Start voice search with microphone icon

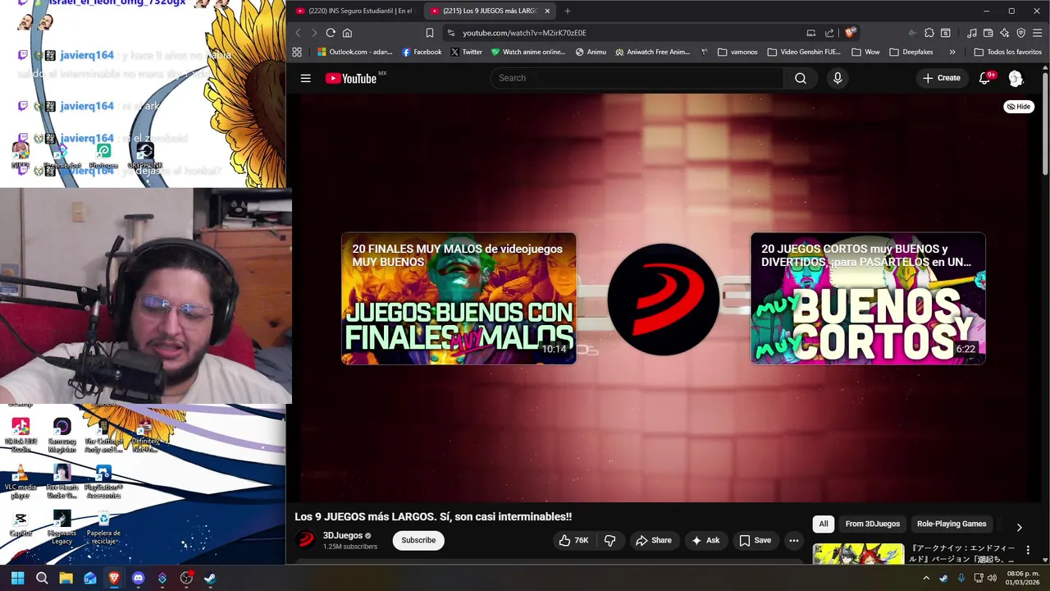[x=838, y=78]
